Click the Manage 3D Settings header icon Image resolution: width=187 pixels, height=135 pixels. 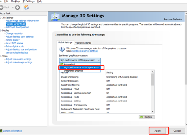[55, 17]
